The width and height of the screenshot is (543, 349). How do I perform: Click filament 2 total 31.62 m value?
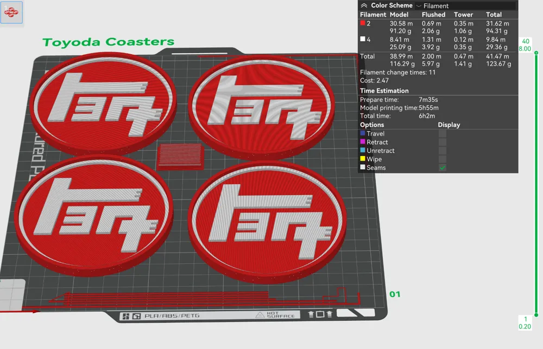(x=497, y=23)
